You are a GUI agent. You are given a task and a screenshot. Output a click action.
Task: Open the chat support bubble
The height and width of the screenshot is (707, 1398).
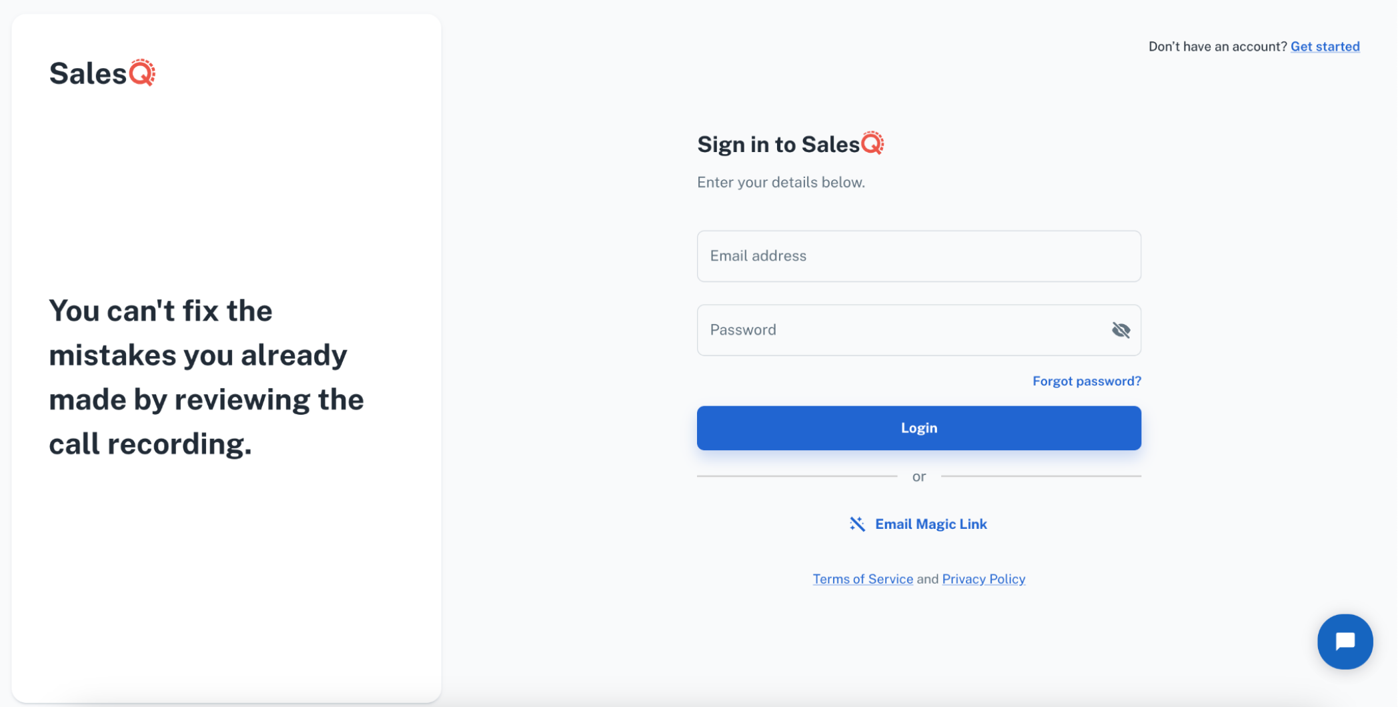coord(1345,642)
